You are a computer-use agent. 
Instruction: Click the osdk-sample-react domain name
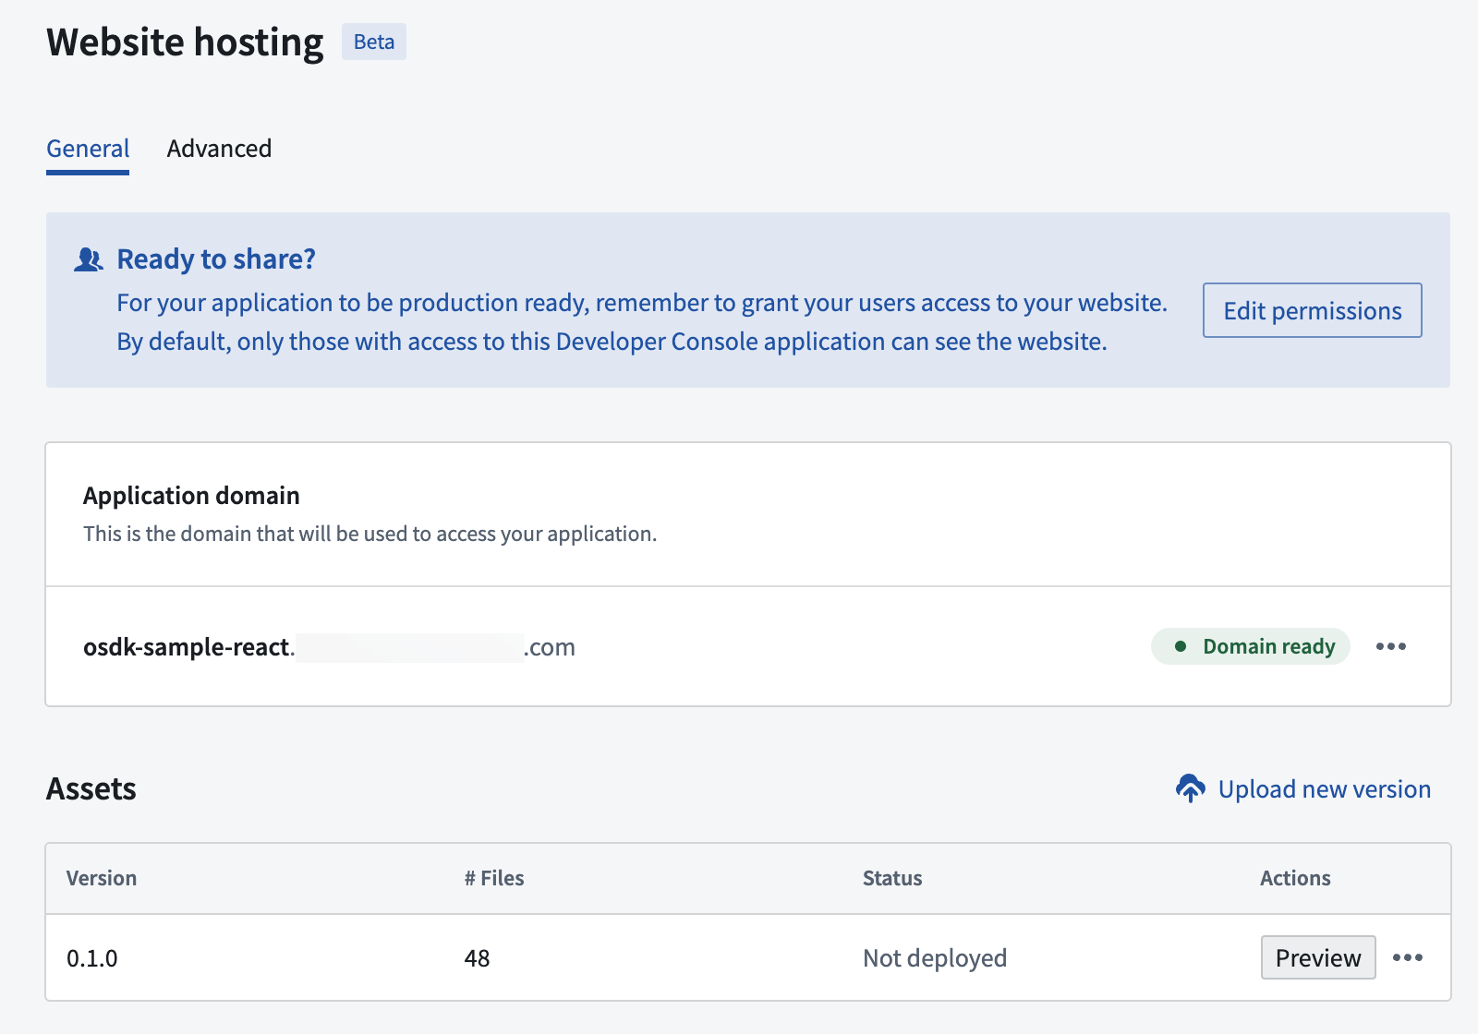pyautogui.click(x=188, y=647)
